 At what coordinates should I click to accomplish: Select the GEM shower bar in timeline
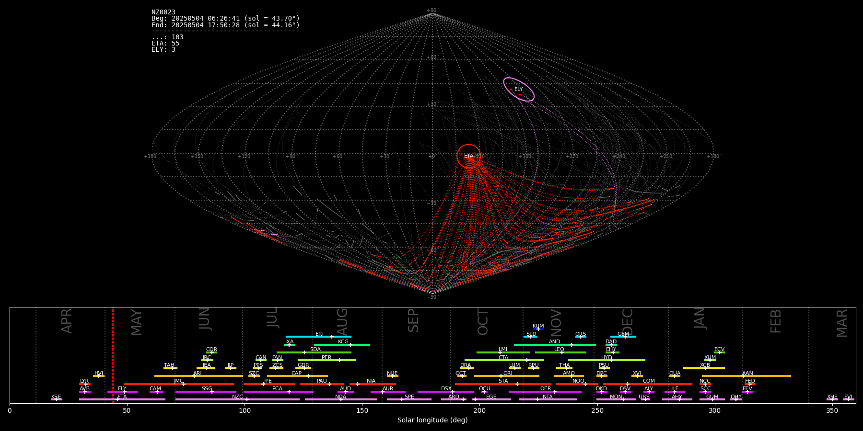(x=623, y=337)
